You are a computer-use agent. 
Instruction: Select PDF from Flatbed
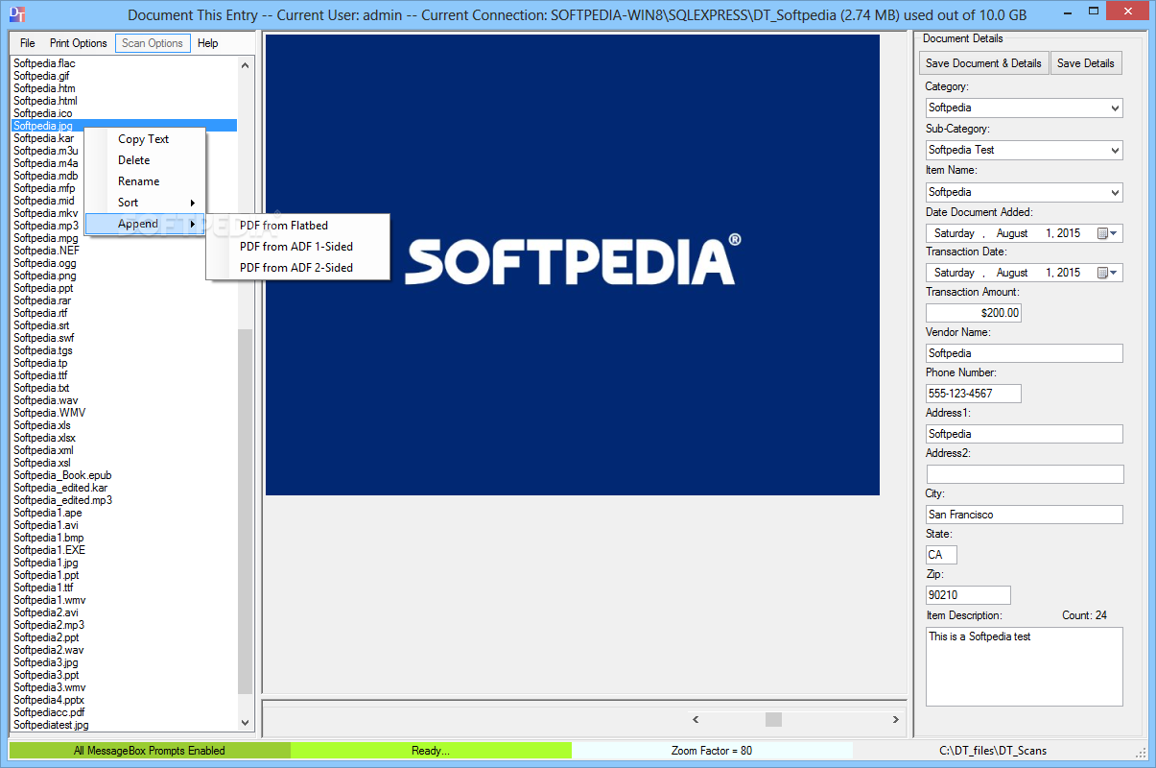298,226
